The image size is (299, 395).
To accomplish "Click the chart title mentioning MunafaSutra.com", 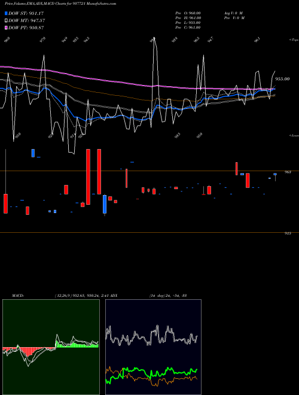I will click(60, 4).
